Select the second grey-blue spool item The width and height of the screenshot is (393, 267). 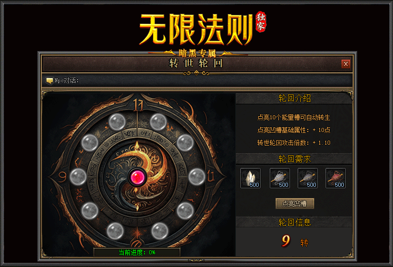(307, 178)
